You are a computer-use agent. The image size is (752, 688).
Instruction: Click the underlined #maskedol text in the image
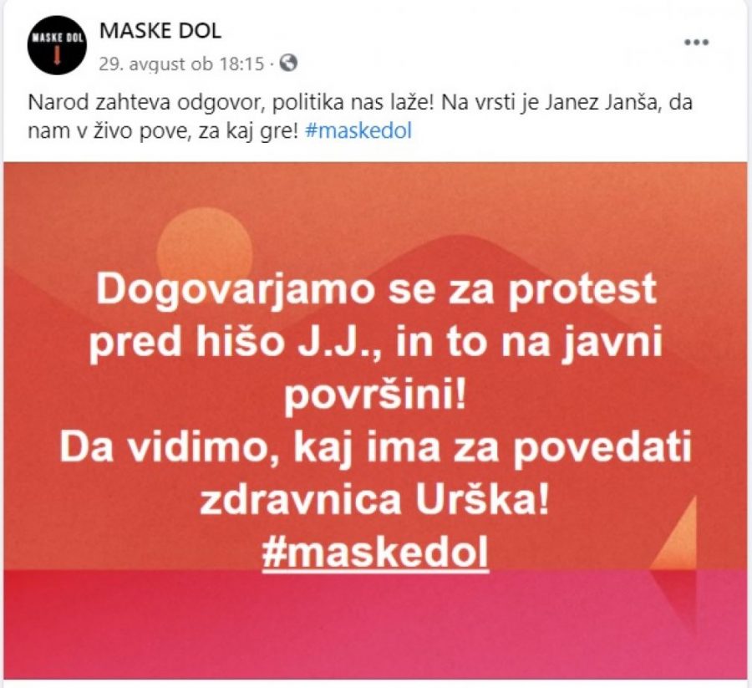pos(375,553)
